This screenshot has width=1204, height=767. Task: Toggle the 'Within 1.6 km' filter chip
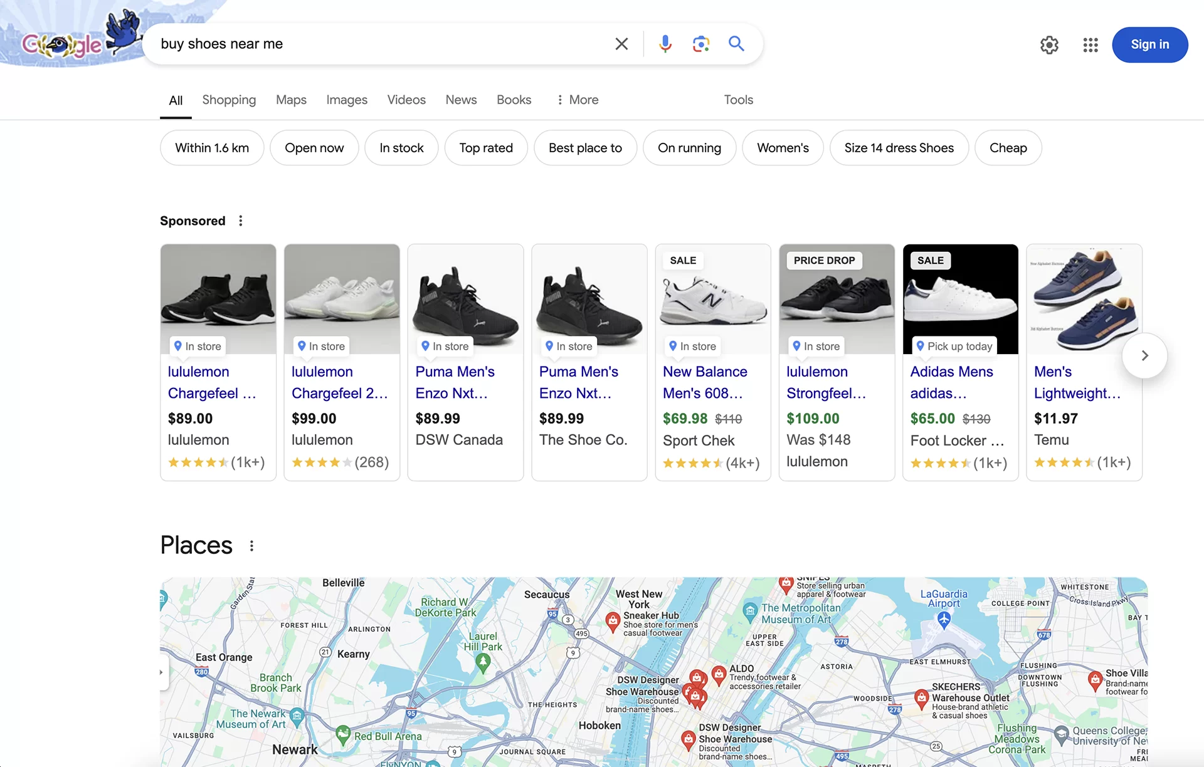click(x=212, y=148)
